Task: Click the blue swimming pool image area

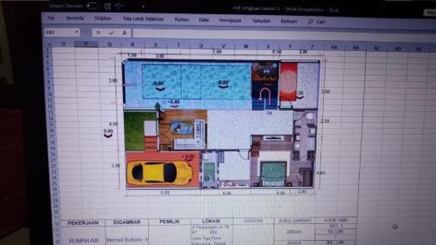Action: [197, 82]
